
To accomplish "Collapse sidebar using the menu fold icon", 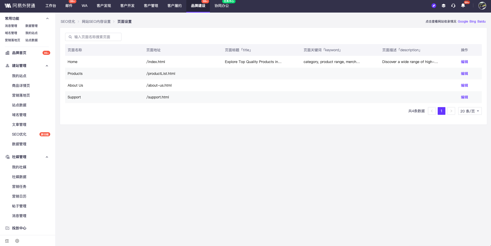I will click(7, 241).
